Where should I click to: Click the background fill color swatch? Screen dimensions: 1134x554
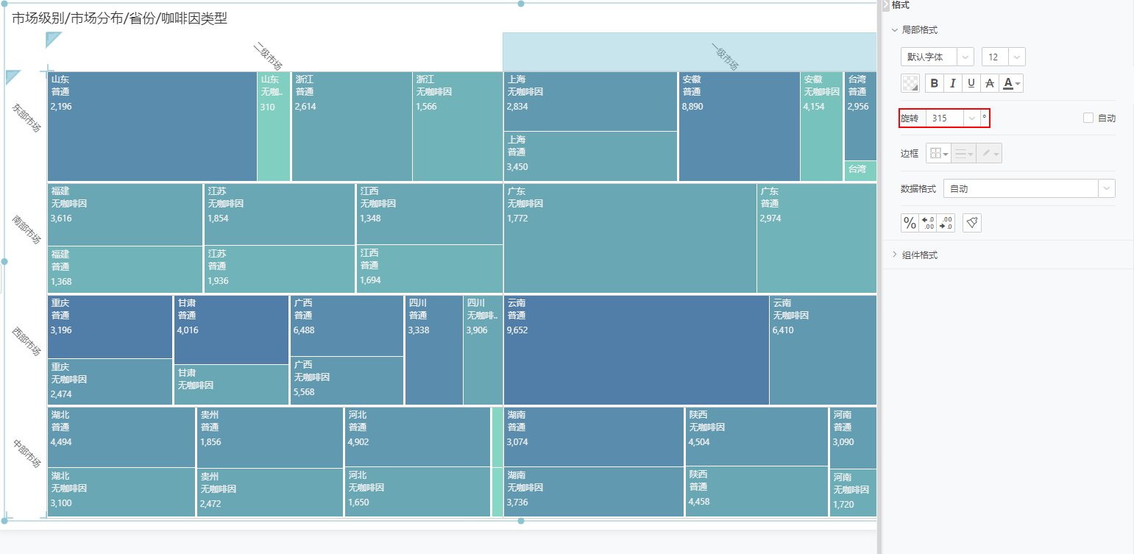pos(910,83)
